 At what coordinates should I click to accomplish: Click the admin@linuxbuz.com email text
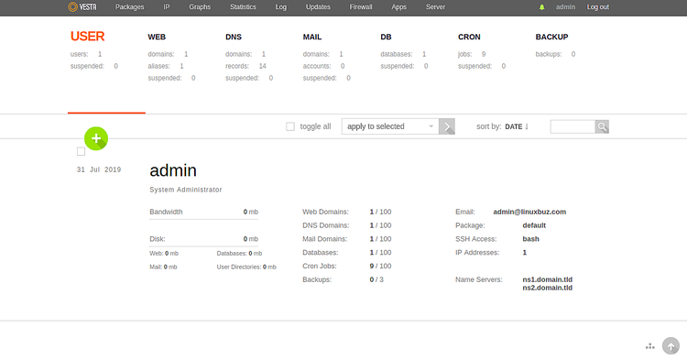529,212
